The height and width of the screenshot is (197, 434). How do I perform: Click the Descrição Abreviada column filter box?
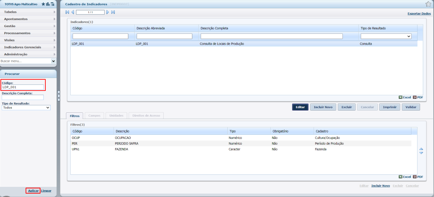164,36
